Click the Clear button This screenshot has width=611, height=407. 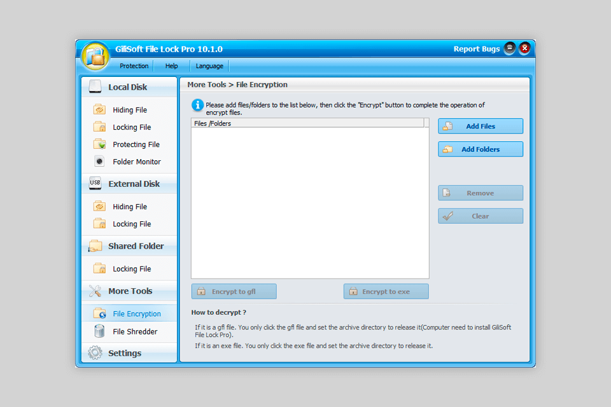[x=481, y=216]
